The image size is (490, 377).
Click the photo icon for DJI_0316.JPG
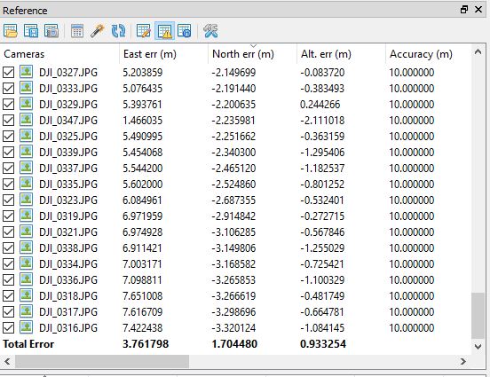pos(27,327)
